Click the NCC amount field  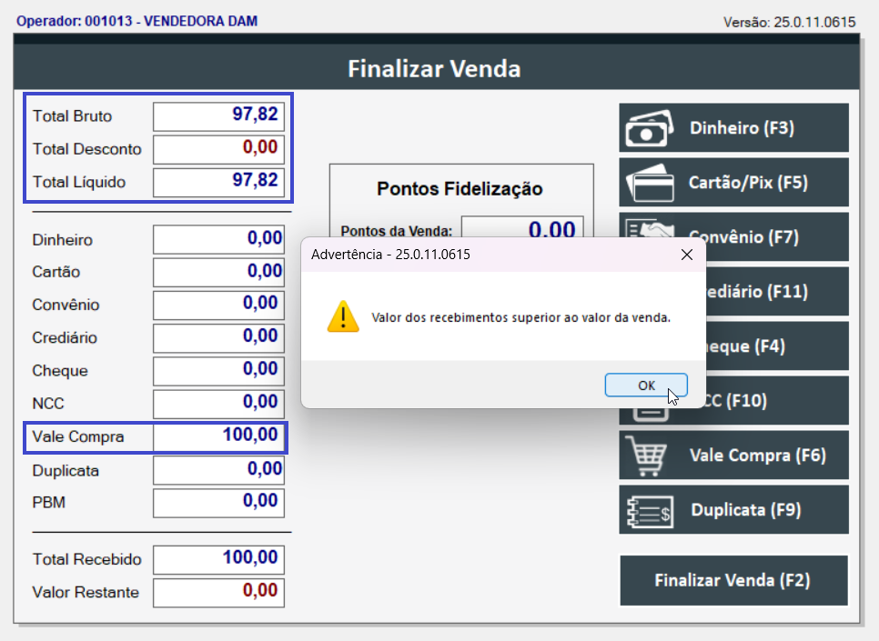(x=218, y=404)
